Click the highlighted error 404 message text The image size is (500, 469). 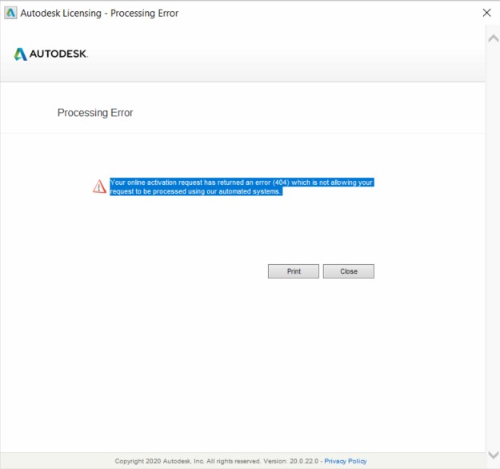coord(242,186)
